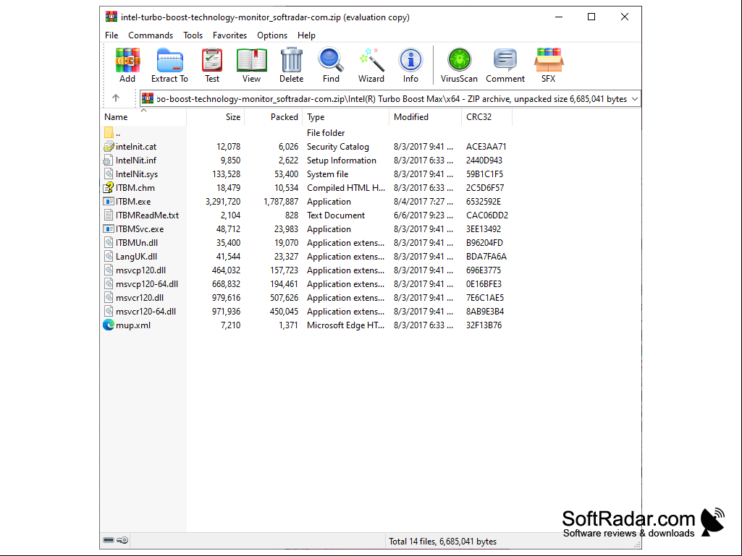
Task: Launch the Wizard wand icon
Action: [371, 60]
